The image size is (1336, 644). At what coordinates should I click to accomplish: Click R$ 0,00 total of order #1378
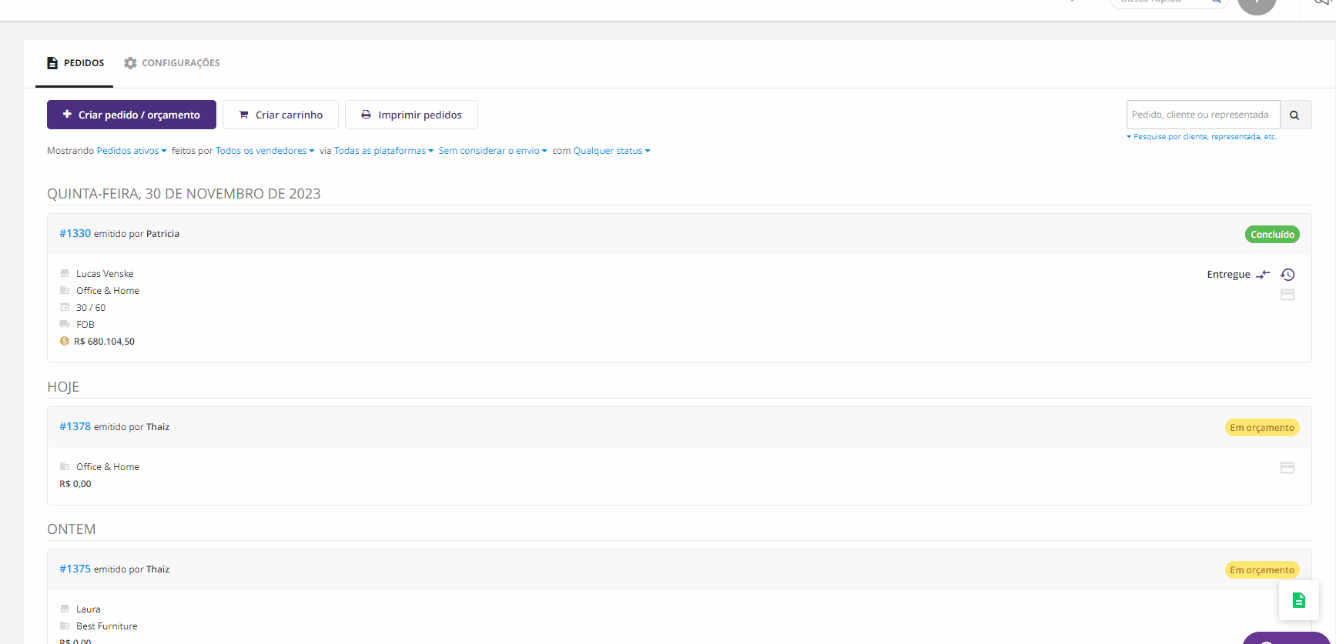coord(75,484)
